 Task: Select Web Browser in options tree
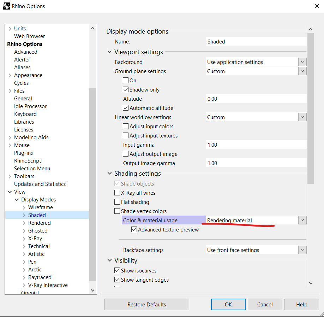click(29, 36)
